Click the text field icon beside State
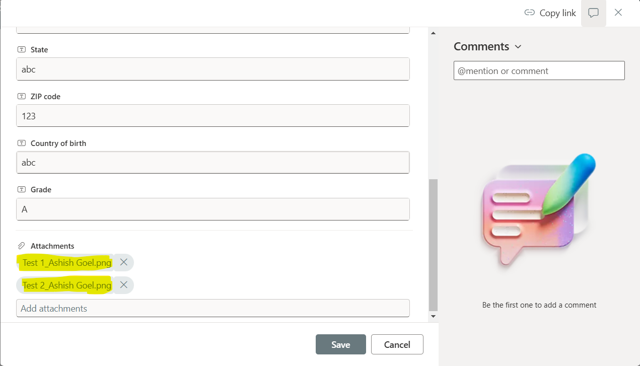The width and height of the screenshot is (640, 366). [21, 49]
